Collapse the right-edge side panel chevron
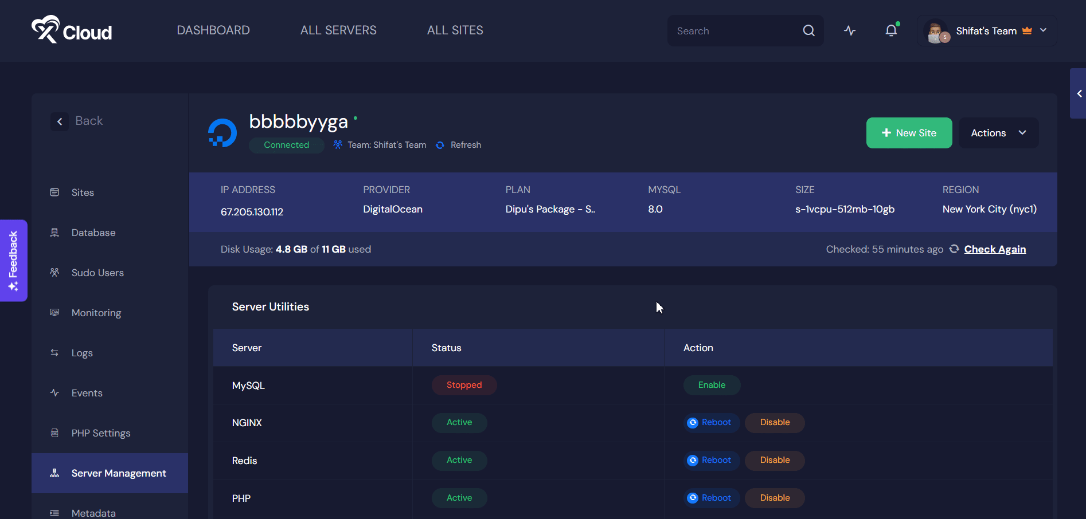The image size is (1086, 519). tap(1079, 93)
